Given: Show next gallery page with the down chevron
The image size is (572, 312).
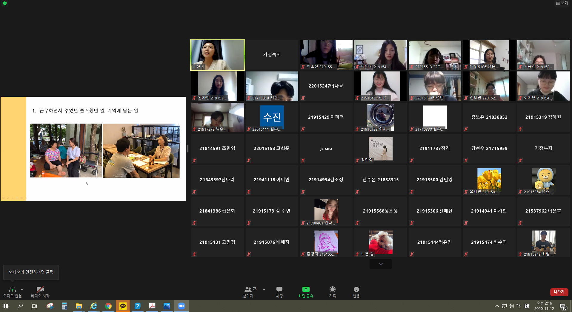Looking at the screenshot, I should [380, 264].
